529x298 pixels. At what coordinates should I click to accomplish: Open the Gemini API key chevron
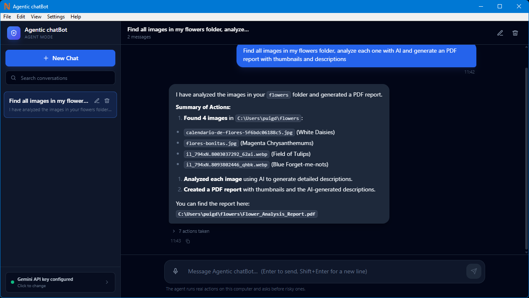[x=107, y=282]
